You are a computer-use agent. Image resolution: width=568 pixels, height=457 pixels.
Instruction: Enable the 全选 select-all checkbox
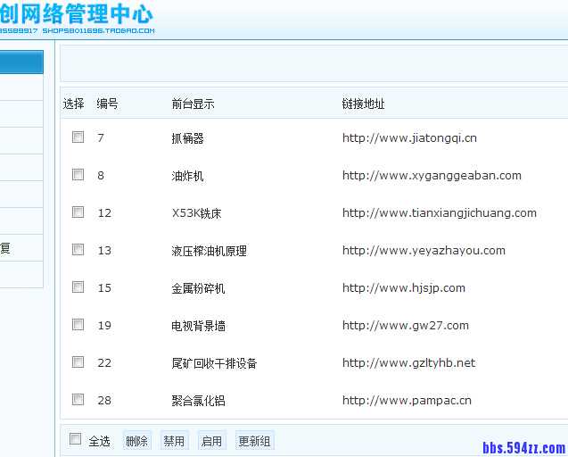coord(76,439)
